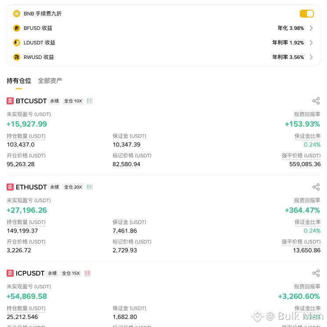Click ICPUSDT ROI +3,260.60%
Viewport: 327px width, 327px height.
coord(299,296)
